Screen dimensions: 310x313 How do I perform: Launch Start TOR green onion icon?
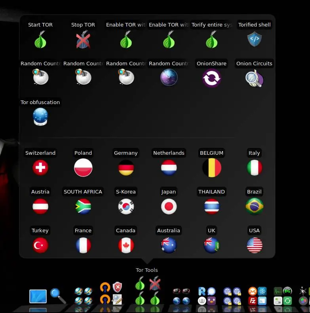point(40,39)
